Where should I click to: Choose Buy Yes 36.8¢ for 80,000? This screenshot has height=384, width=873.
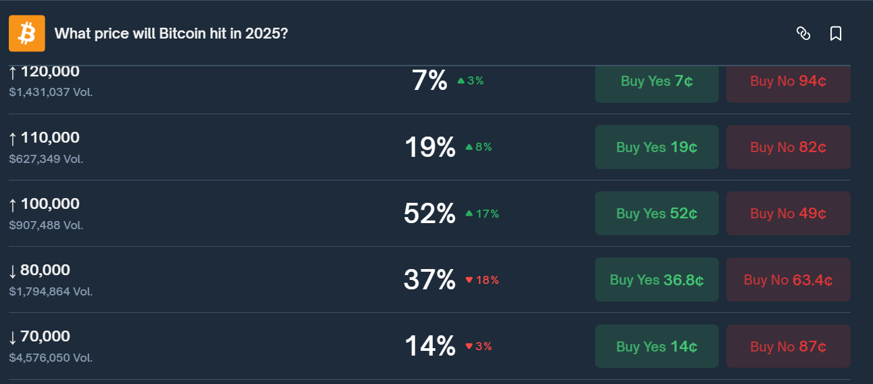tap(657, 280)
